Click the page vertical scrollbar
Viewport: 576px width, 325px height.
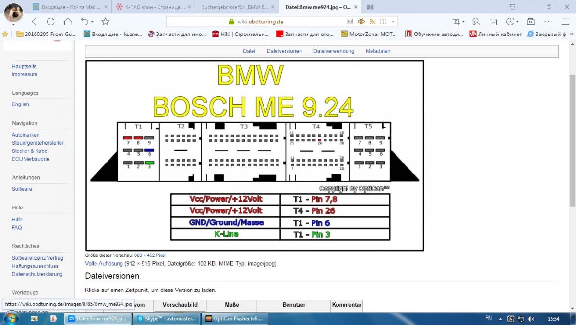(x=572, y=140)
